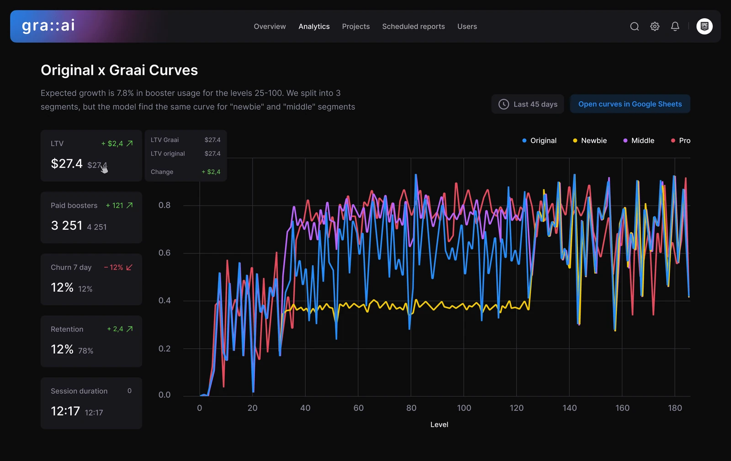Select the Session duration card
Viewport: 731px width, 461px height.
tap(91, 403)
